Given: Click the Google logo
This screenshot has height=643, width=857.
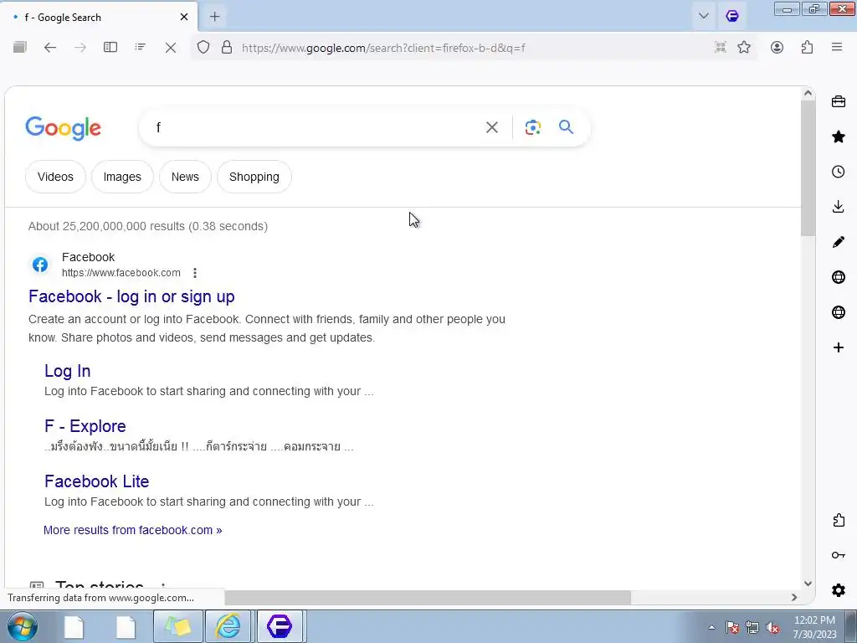Looking at the screenshot, I should coord(64,128).
